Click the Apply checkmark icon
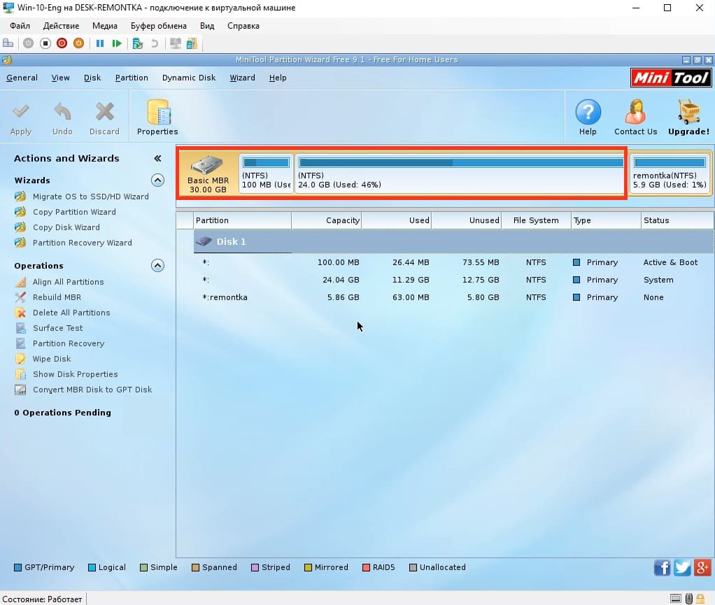The height and width of the screenshot is (605, 715). click(21, 112)
